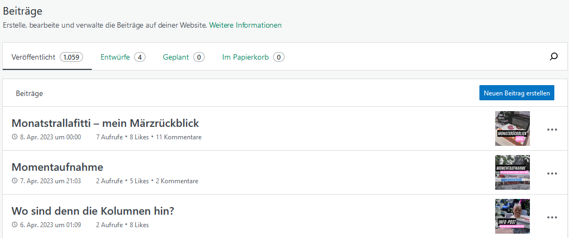
Task: Open the search posts magnifier icon
Action: point(554,56)
